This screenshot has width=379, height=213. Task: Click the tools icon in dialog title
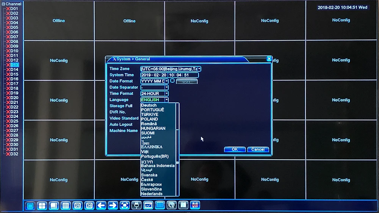tap(114, 59)
